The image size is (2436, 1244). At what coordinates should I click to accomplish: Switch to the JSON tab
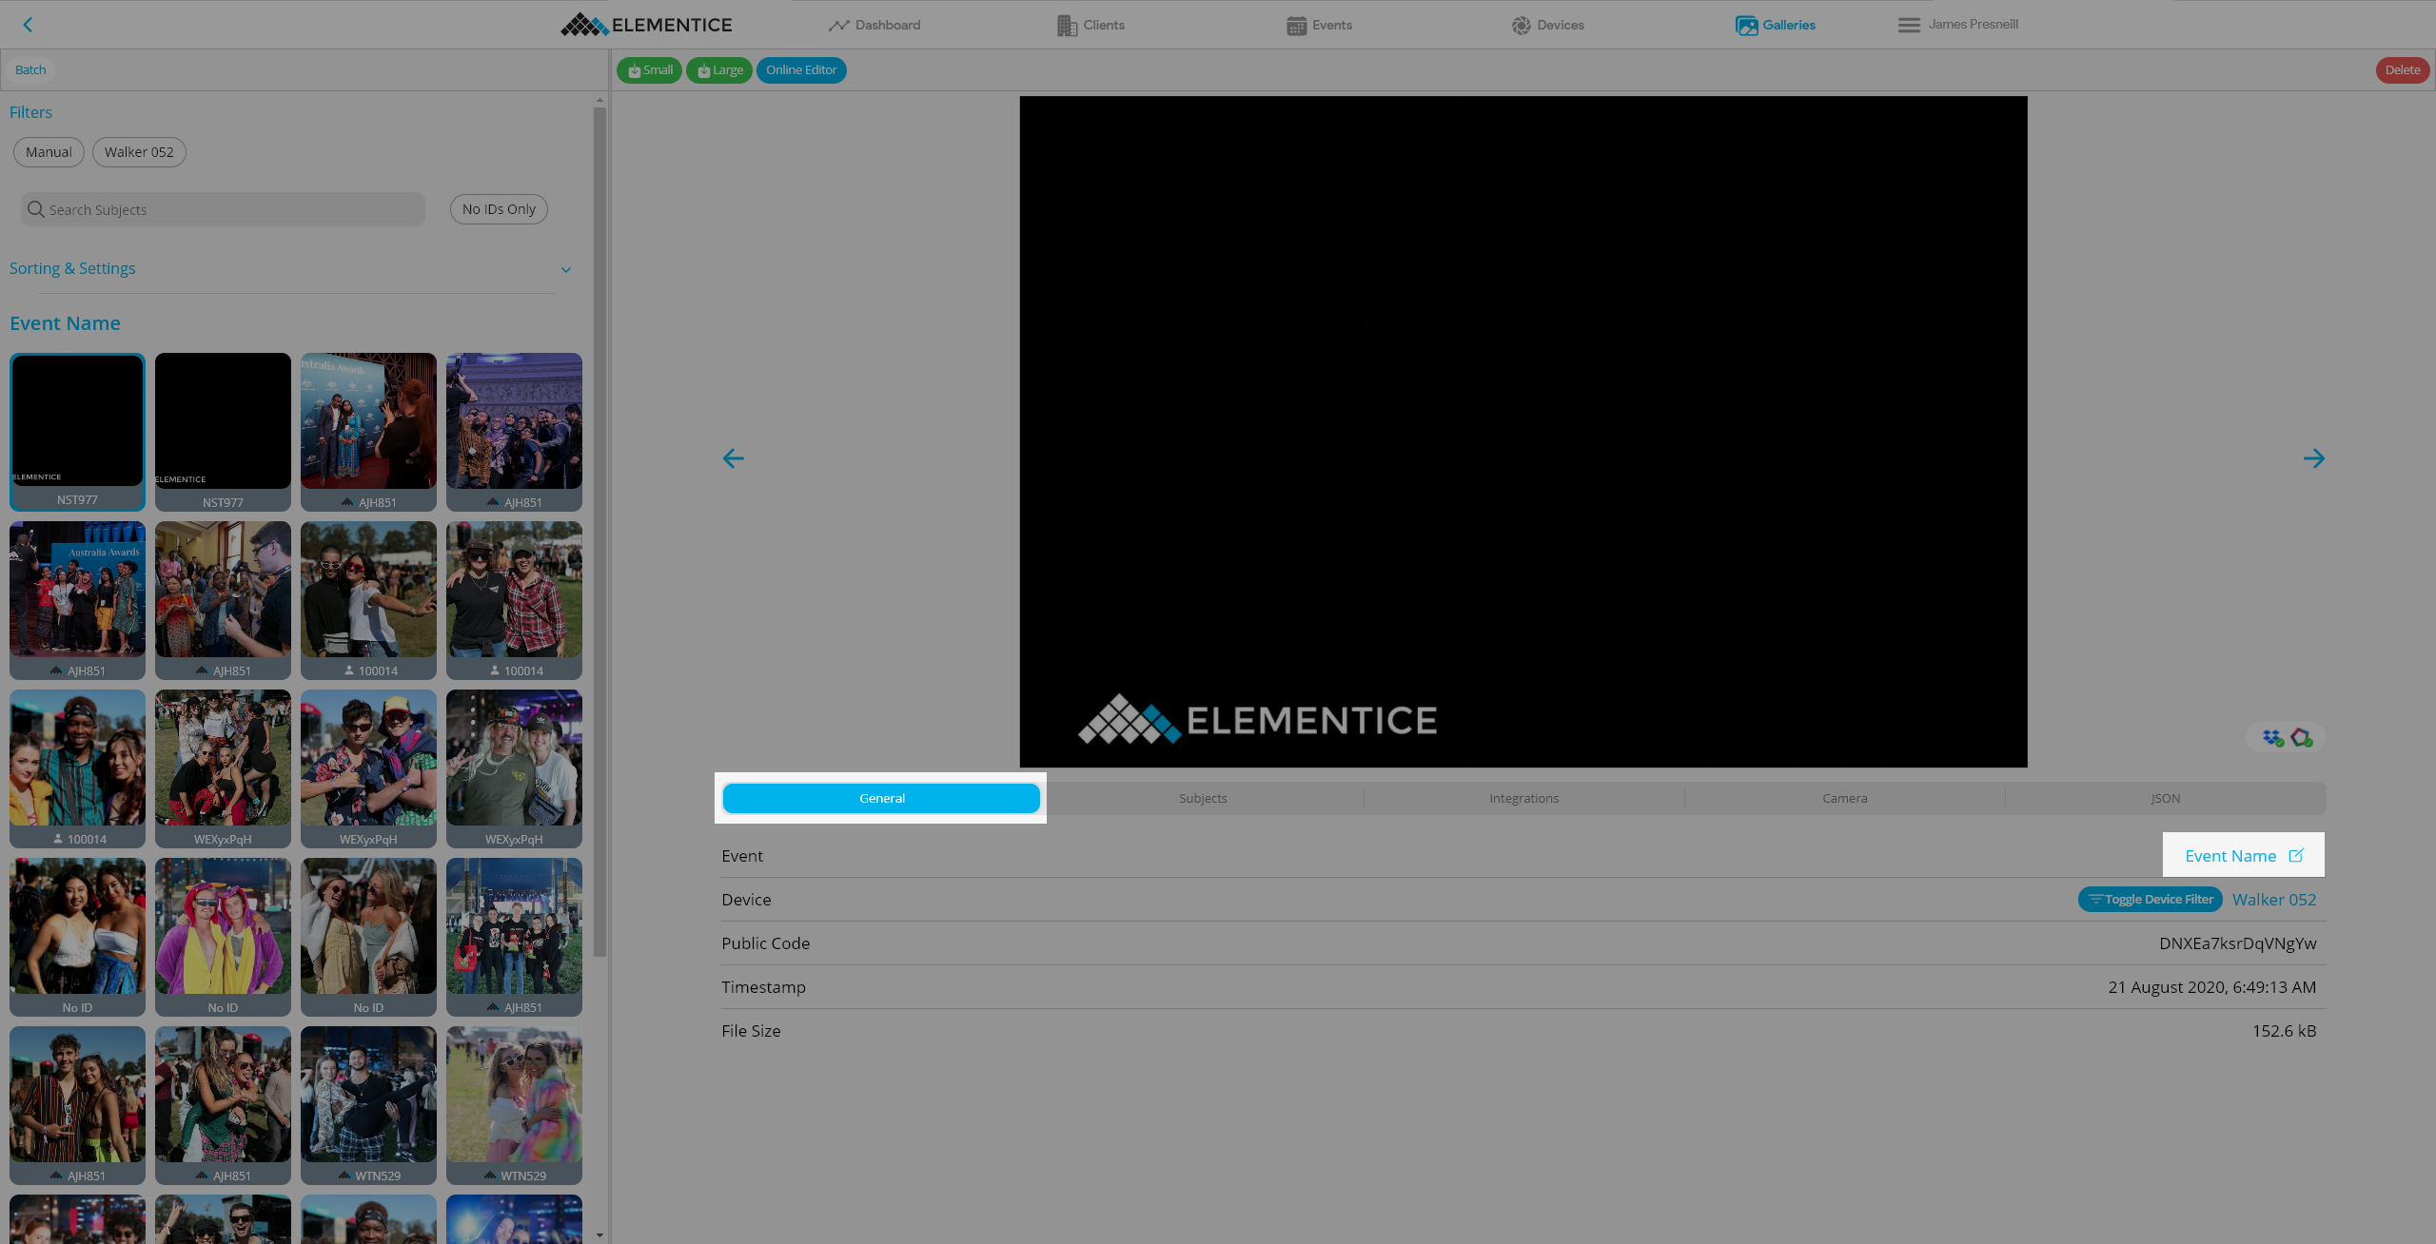[x=2165, y=798]
